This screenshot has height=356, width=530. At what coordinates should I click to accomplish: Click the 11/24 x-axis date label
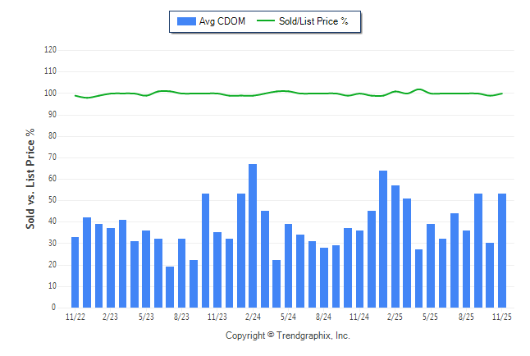tap(359, 316)
